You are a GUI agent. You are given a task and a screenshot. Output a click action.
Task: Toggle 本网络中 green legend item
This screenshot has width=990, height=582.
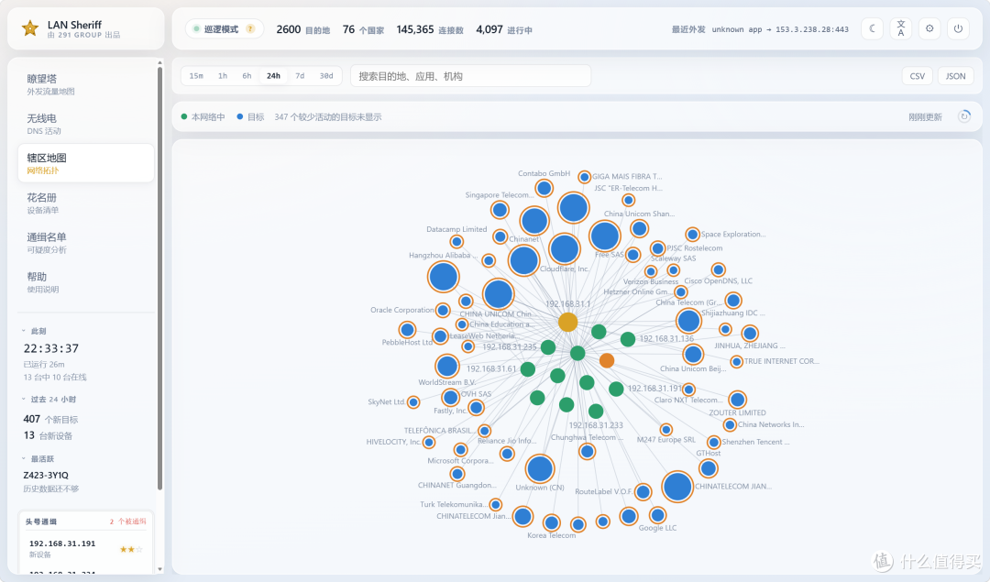[203, 116]
